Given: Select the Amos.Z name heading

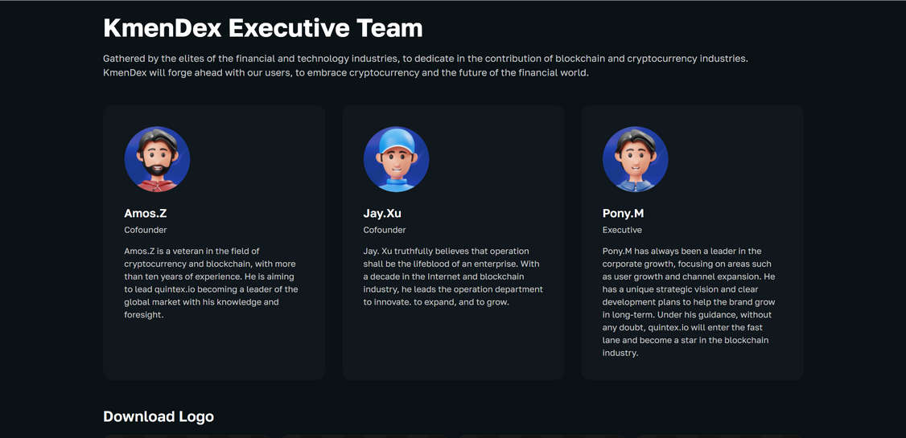Looking at the screenshot, I should (x=146, y=213).
